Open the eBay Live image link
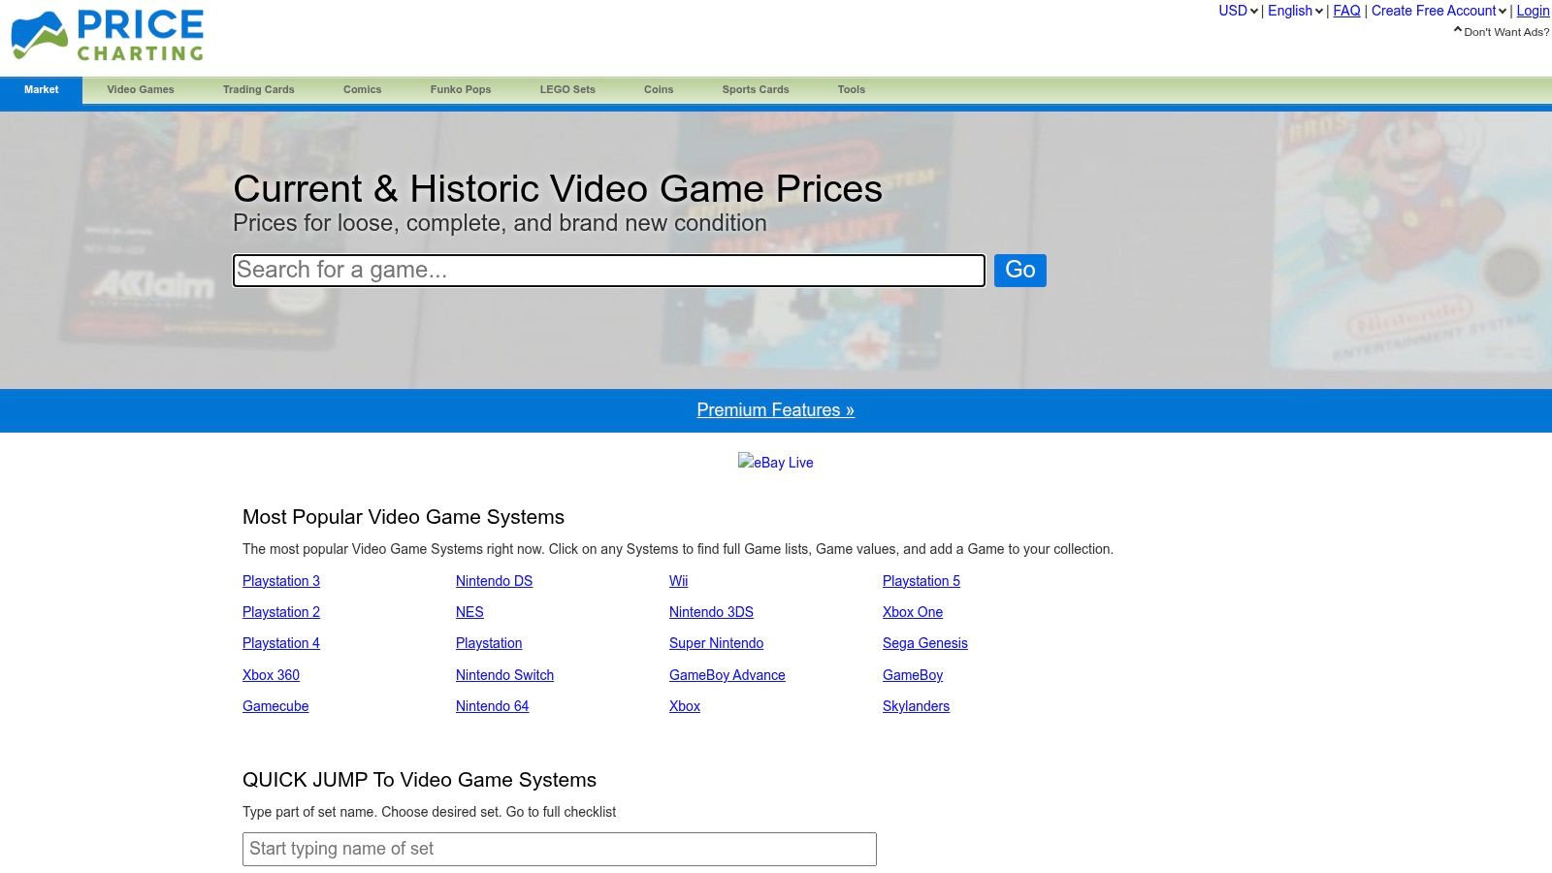1552x873 pixels. (775, 463)
